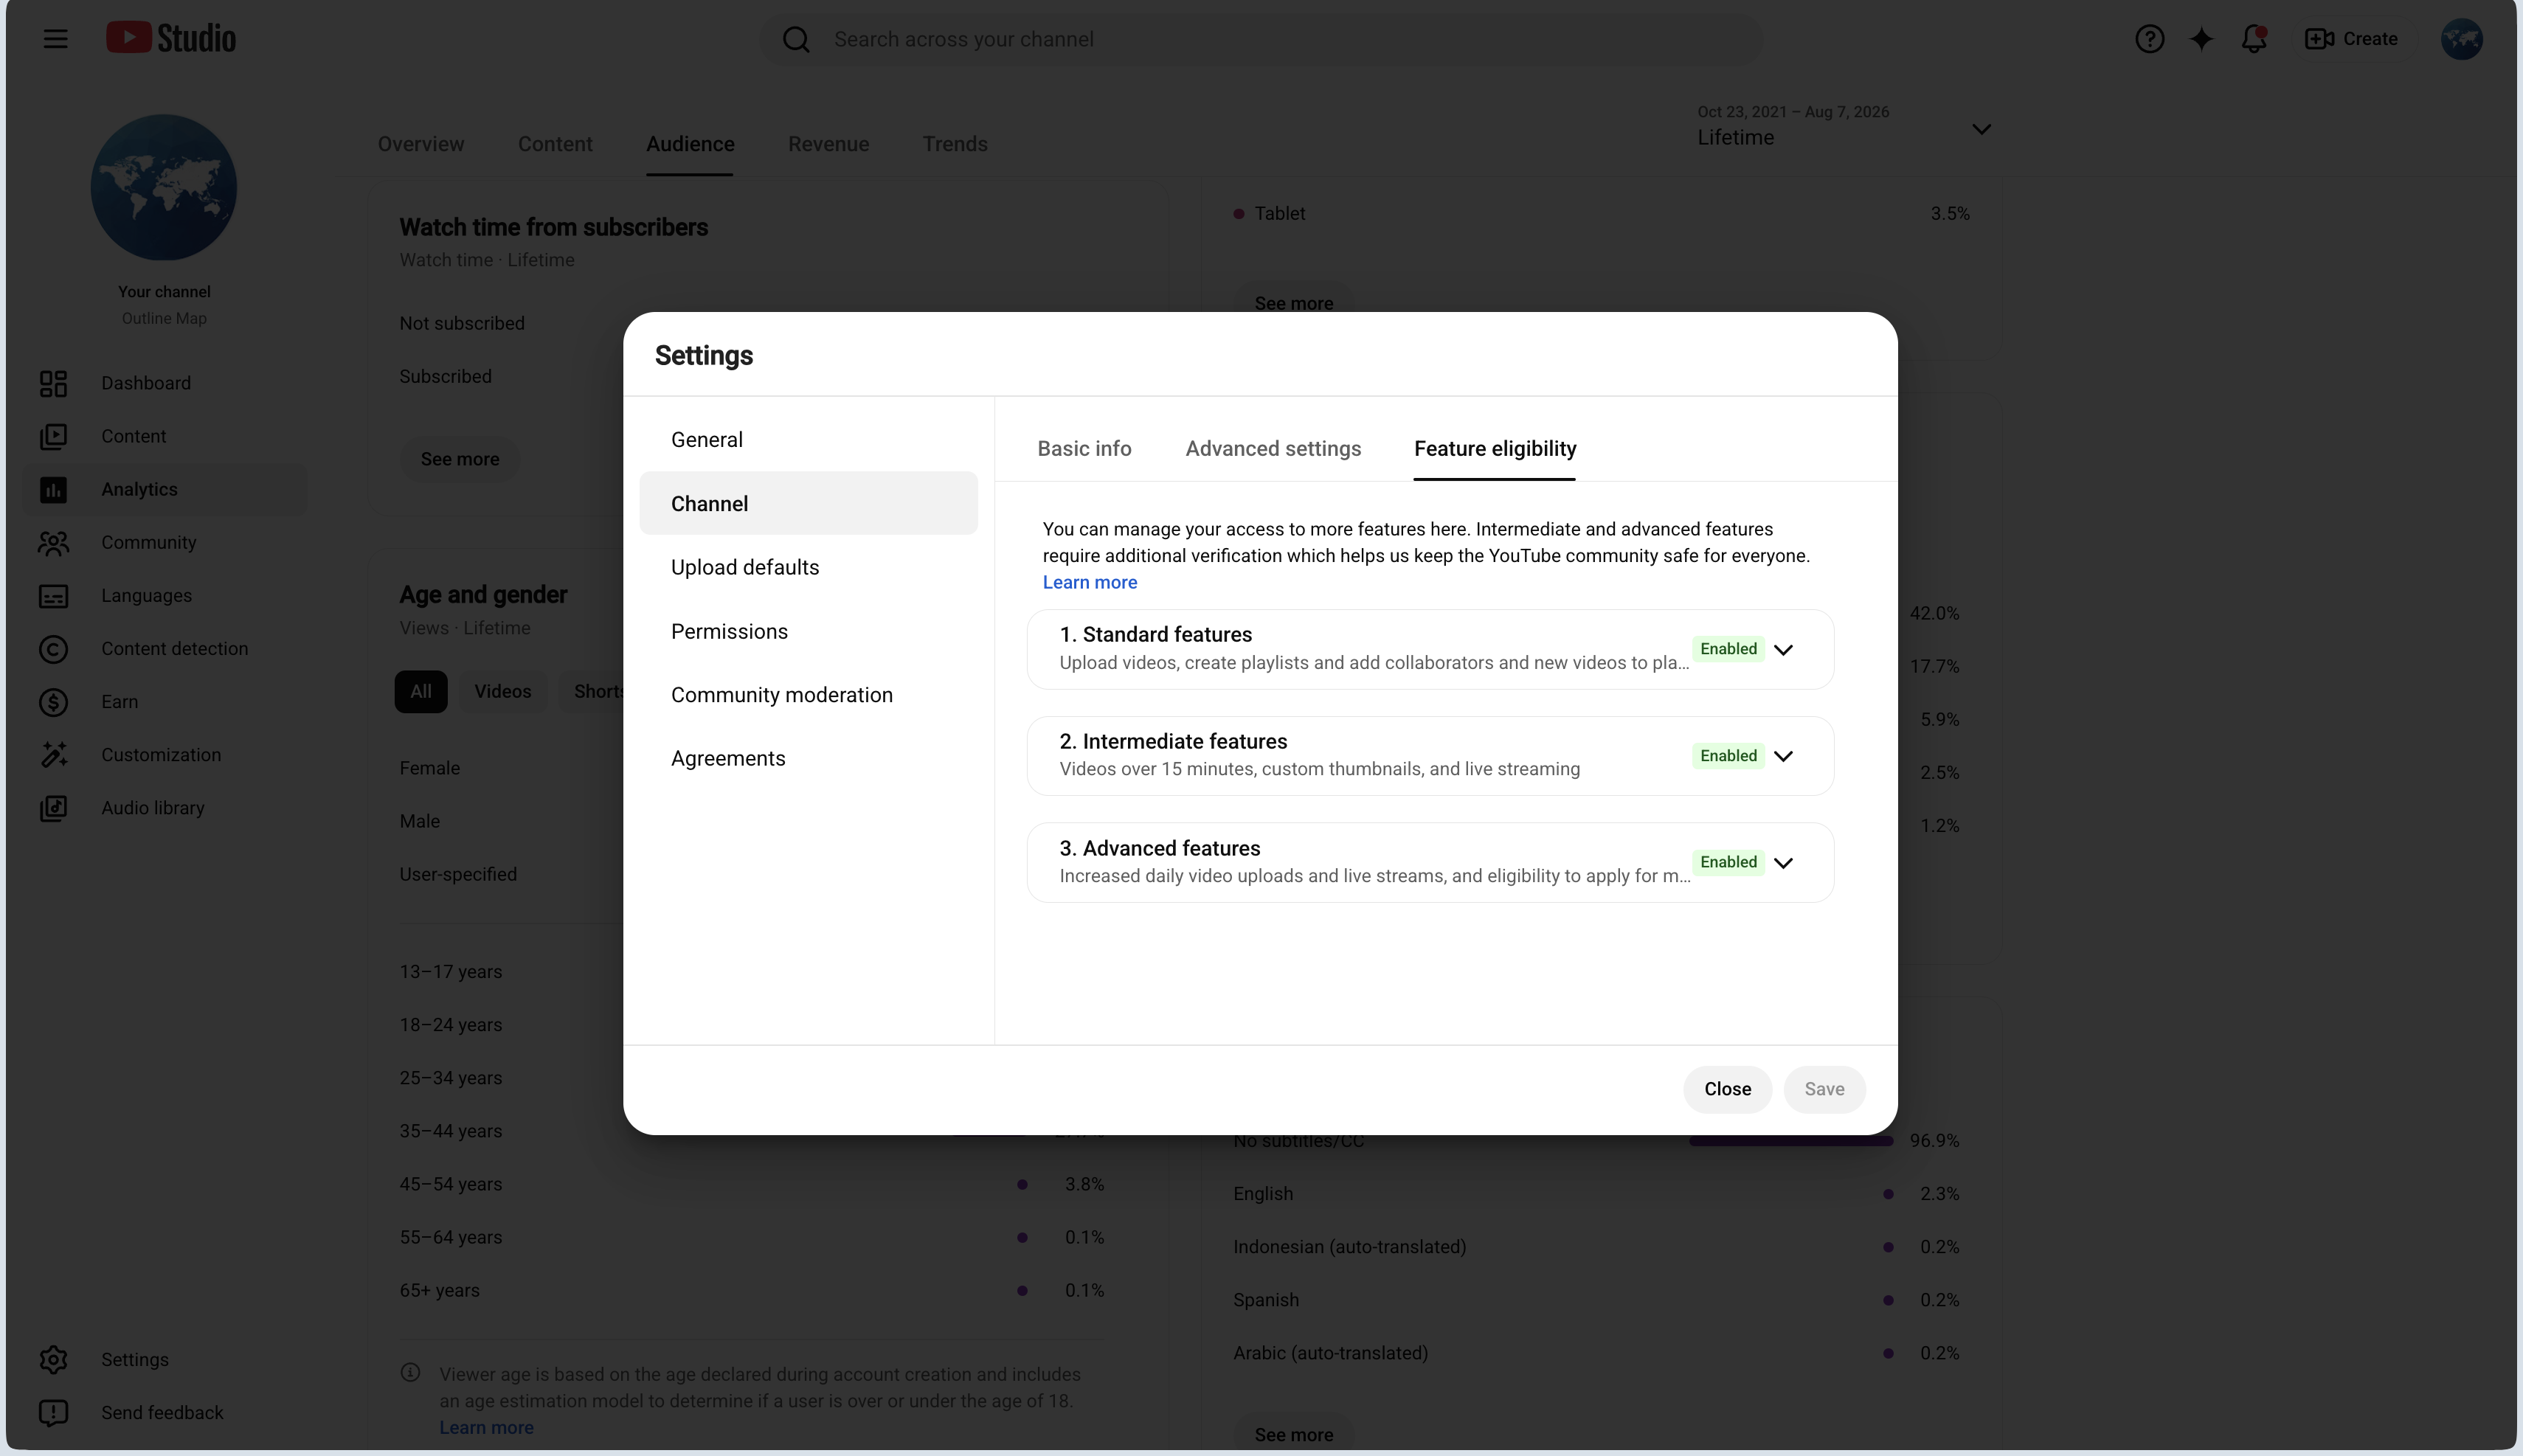Viewport: 2523px width, 1456px height.
Task: Click the Audio library icon
Action: [x=53, y=808]
